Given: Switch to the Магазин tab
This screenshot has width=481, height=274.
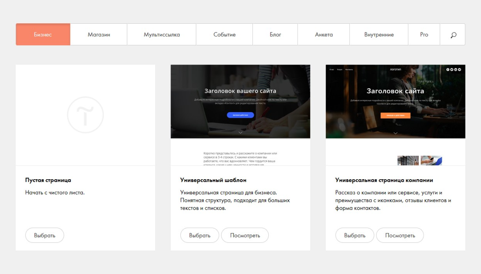Looking at the screenshot, I should click(x=99, y=35).
